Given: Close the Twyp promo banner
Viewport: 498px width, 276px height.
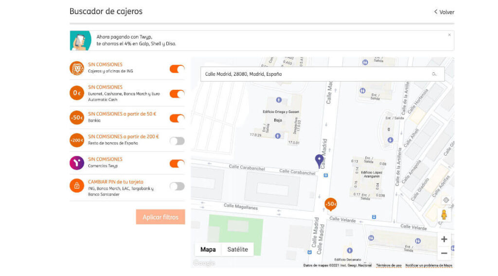Looking at the screenshot, I should point(449,35).
